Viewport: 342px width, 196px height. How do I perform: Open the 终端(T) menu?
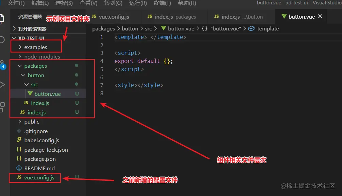[x=162, y=3]
